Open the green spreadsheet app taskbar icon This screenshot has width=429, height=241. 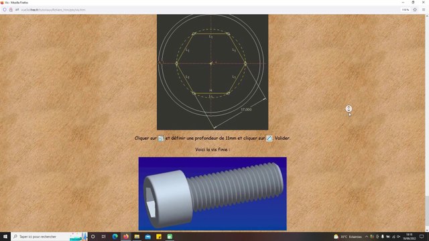click(x=170, y=236)
